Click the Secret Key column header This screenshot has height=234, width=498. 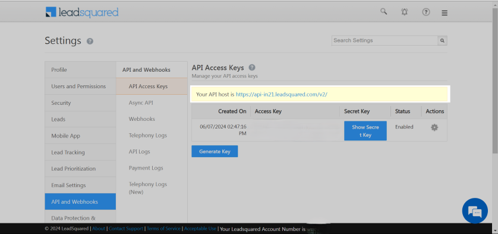pyautogui.click(x=365, y=111)
